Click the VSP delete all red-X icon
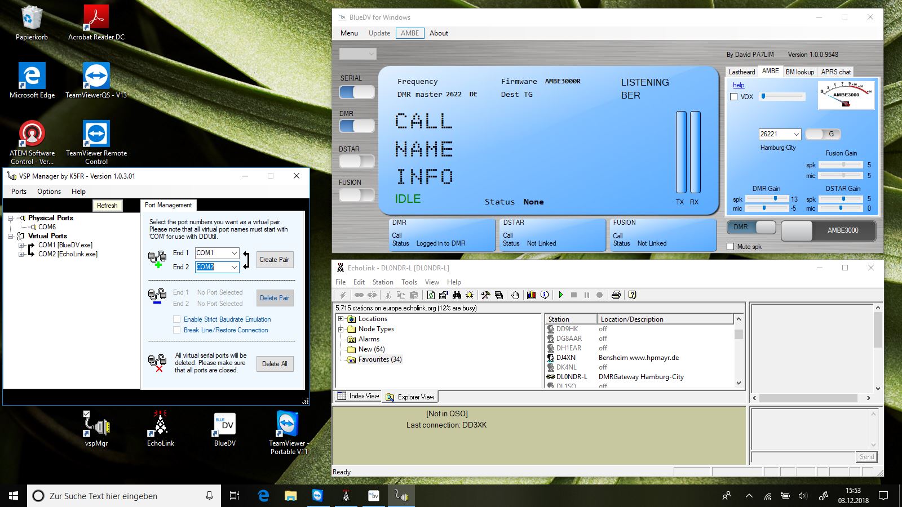The width and height of the screenshot is (902, 507). click(x=157, y=363)
